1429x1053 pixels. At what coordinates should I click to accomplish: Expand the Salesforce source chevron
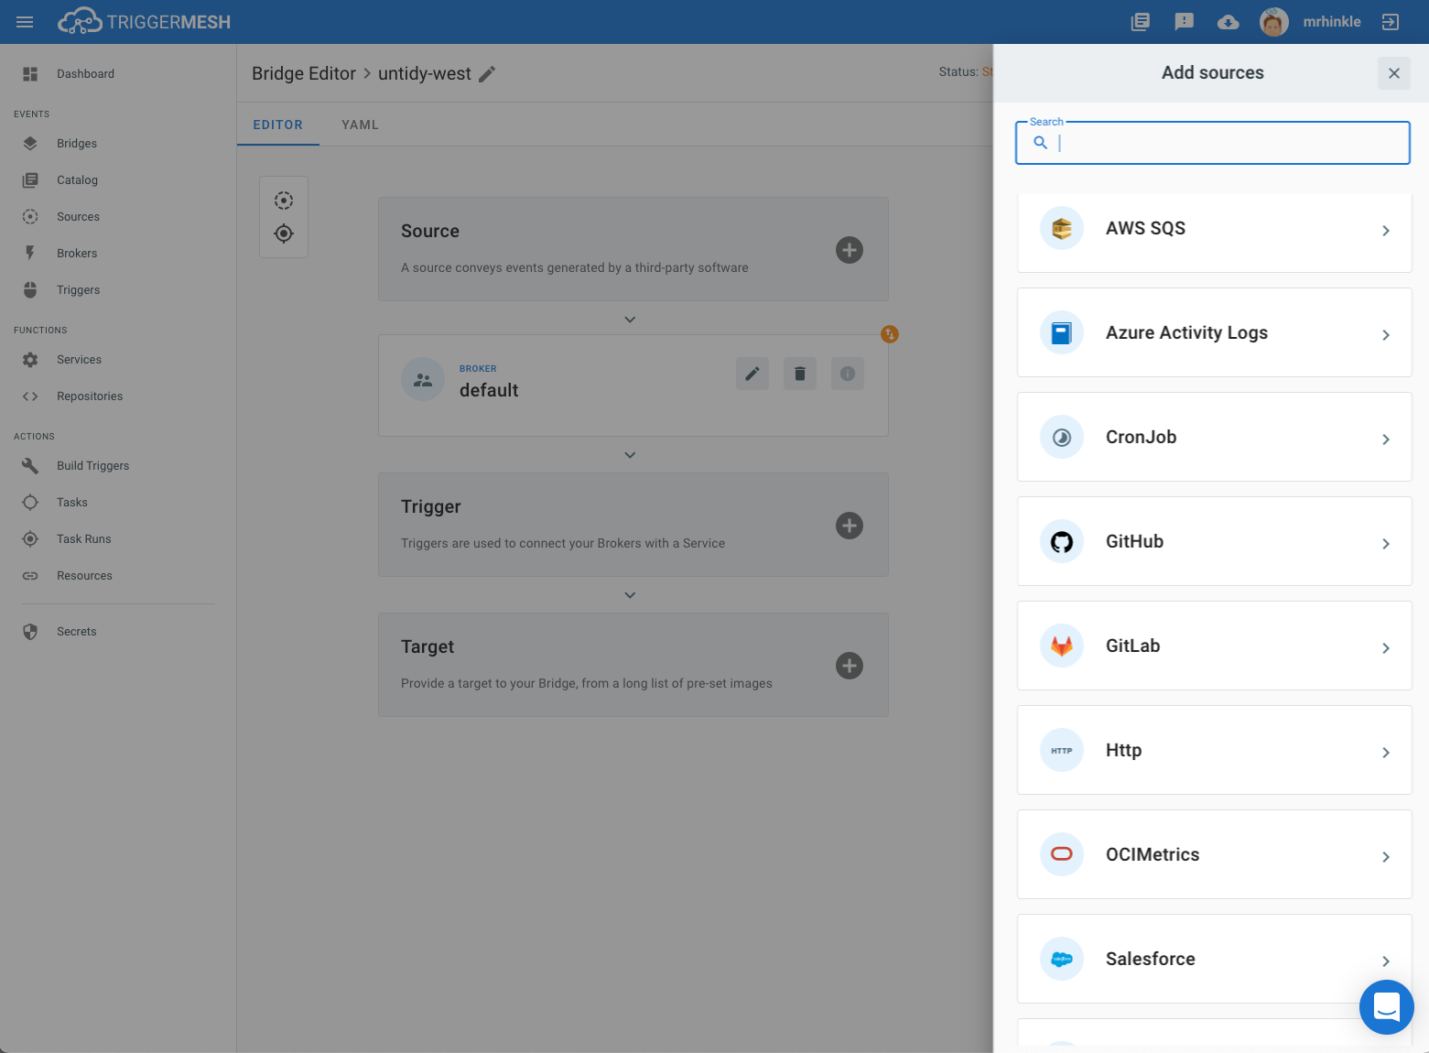1386,961
